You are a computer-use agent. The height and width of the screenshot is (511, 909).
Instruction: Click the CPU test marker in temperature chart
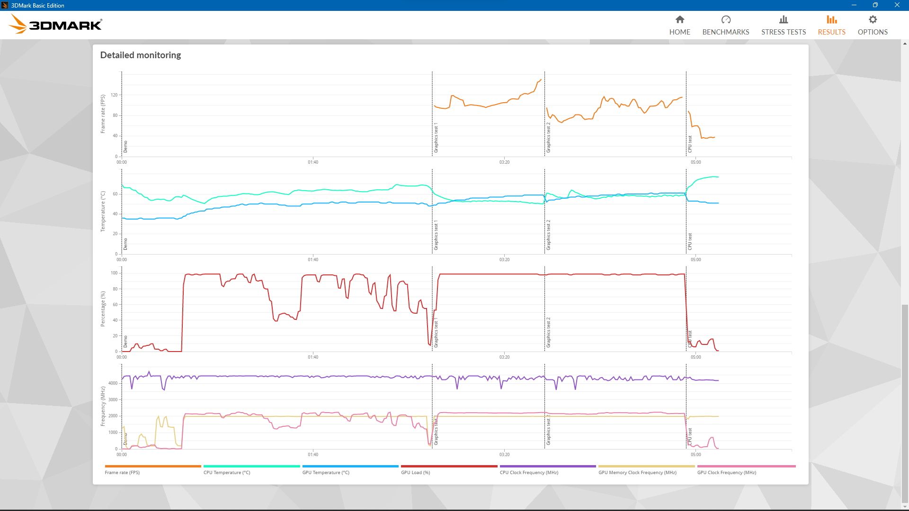690,241
